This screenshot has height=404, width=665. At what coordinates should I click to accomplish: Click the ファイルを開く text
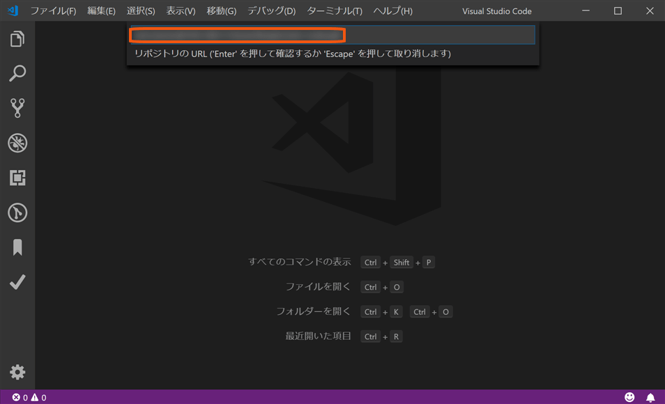(x=318, y=286)
